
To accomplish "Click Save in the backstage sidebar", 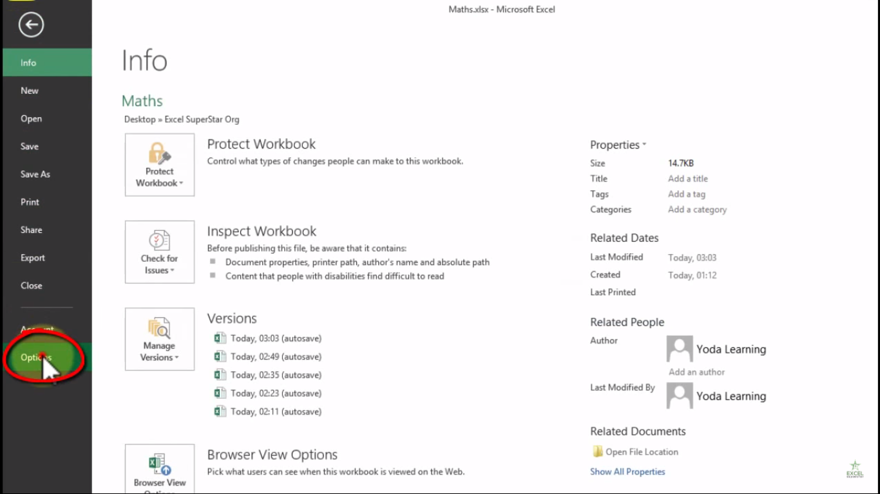I will pos(46,146).
